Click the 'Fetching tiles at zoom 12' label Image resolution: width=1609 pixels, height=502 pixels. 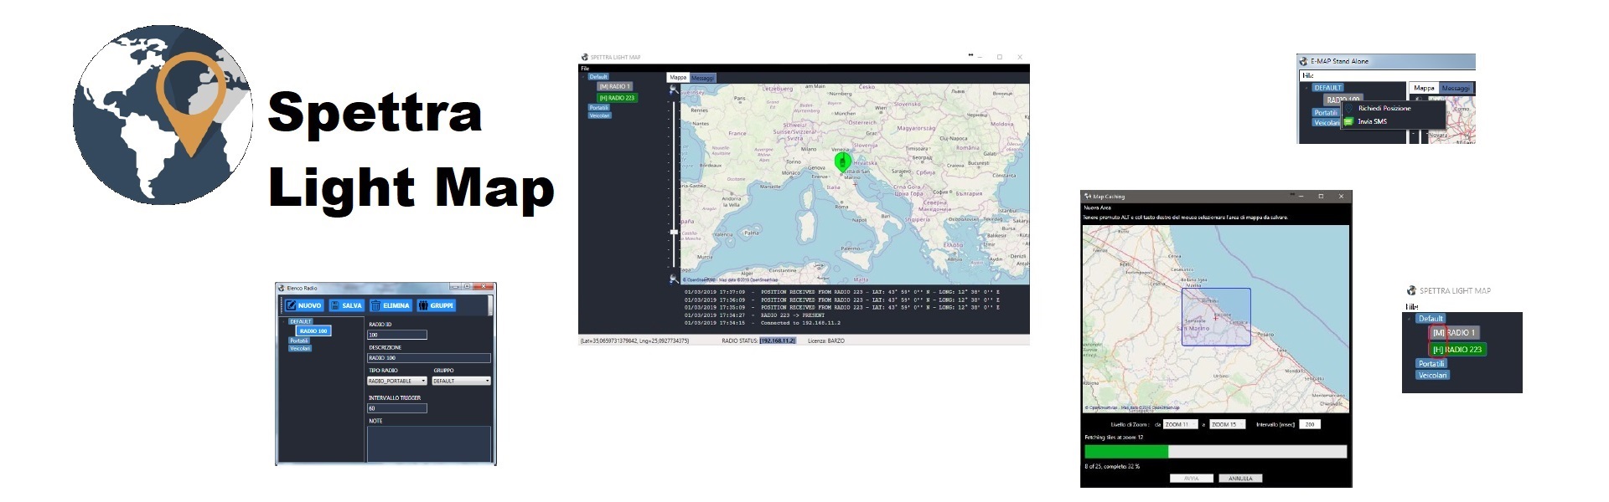[x=1114, y=438]
